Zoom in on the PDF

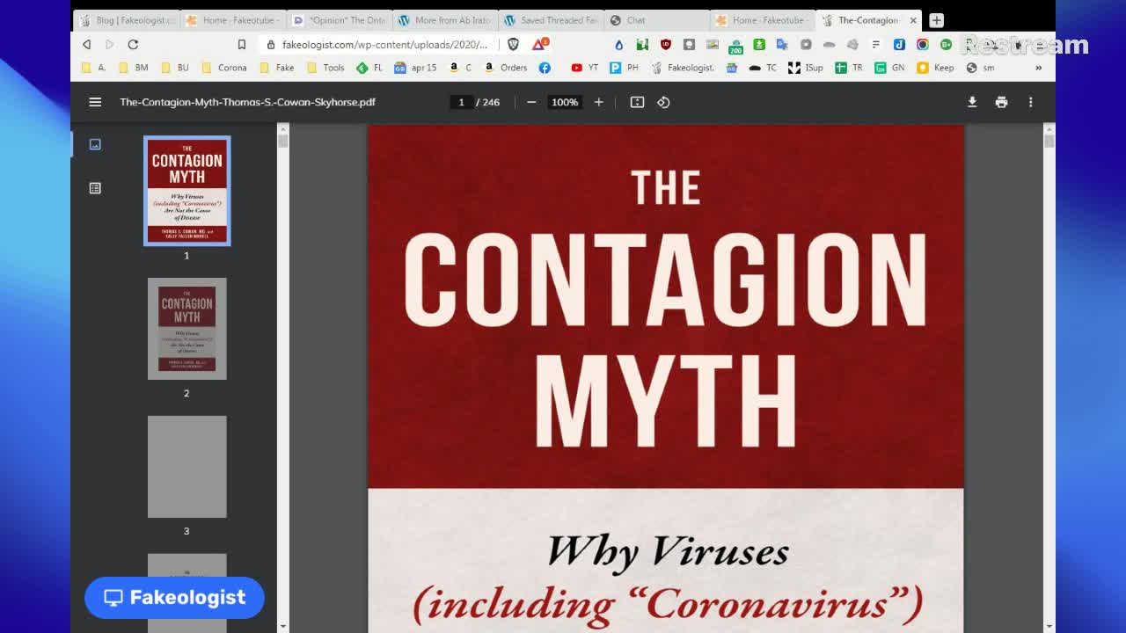coord(599,102)
